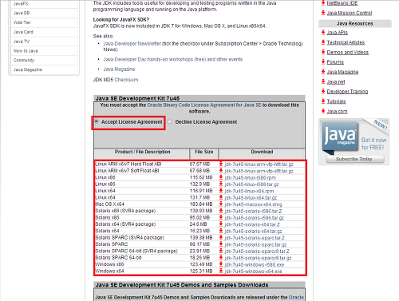Open Java Magazine link in See also list
The image size is (399, 301).
[x=119, y=69]
